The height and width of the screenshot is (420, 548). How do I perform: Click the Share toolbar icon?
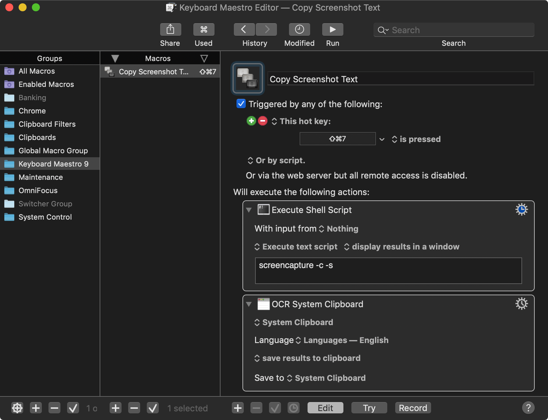[170, 30]
